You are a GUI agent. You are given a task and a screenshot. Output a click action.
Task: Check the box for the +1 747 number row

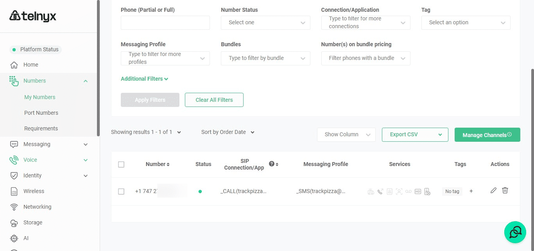point(121,191)
